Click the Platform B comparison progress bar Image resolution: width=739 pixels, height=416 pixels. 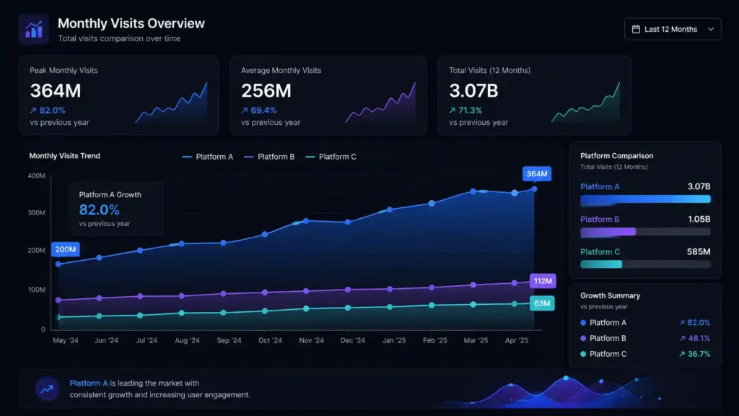pos(645,232)
